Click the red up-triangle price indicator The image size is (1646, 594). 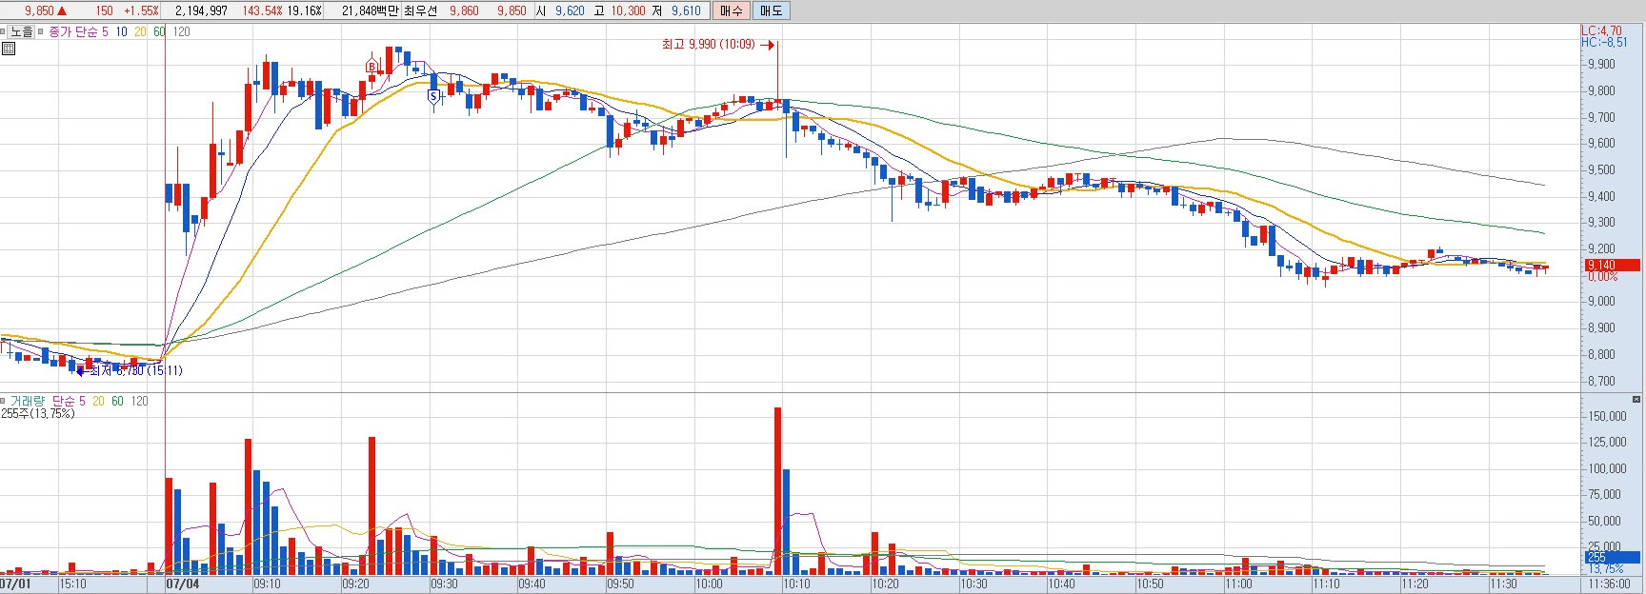(x=62, y=11)
